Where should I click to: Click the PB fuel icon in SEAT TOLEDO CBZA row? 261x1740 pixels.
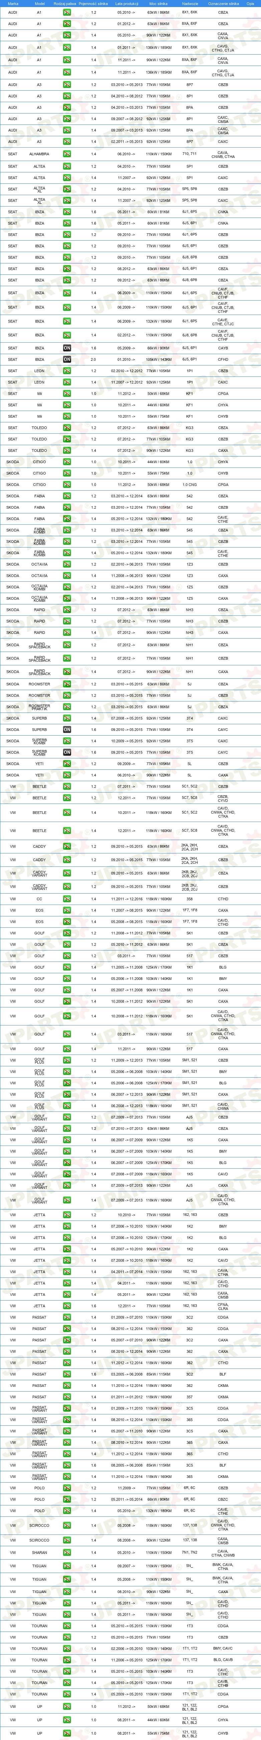67,428
